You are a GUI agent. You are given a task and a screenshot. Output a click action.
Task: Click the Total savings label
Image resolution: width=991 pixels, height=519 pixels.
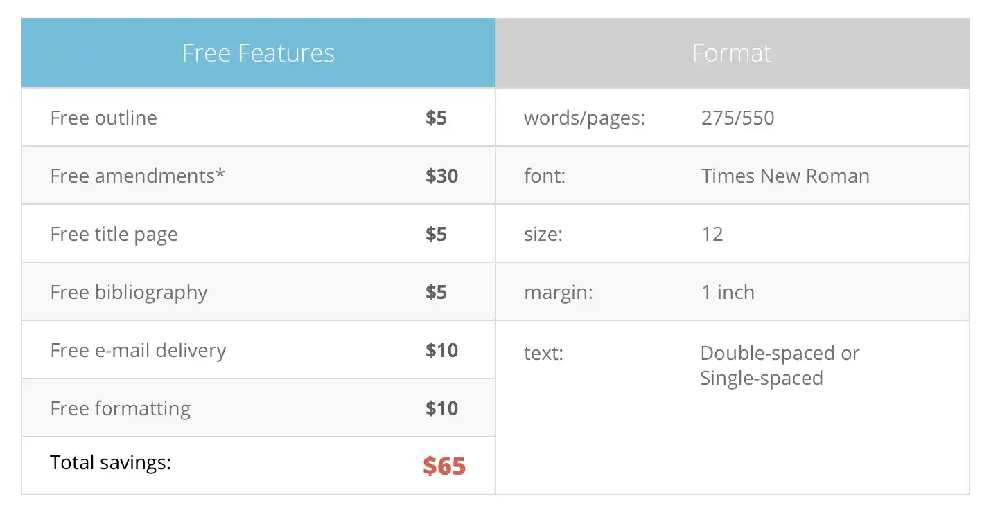point(110,462)
